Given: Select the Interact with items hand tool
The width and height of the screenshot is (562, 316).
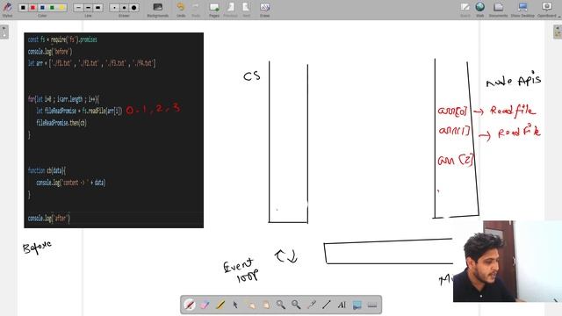Looking at the screenshot, I should pos(250,305).
